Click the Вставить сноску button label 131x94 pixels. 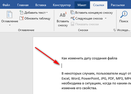(63, 23)
